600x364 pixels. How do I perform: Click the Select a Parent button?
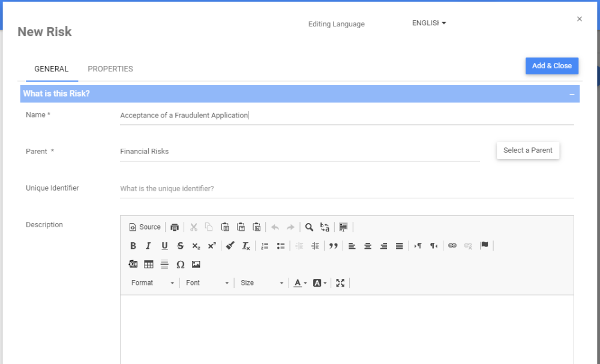coord(527,151)
